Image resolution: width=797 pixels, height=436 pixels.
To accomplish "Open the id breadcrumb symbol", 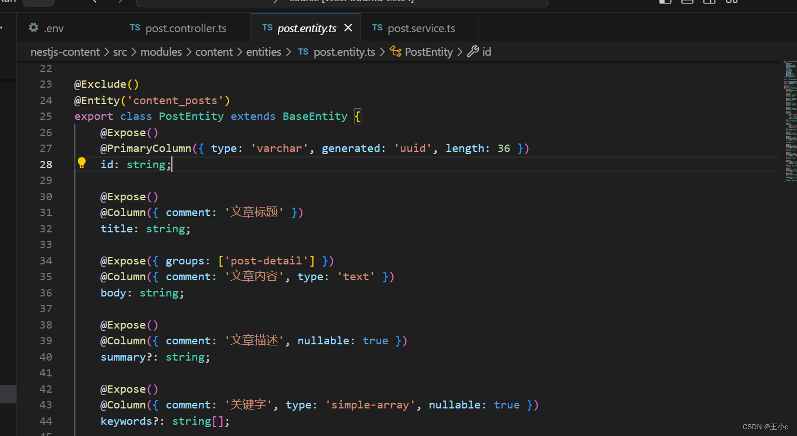I will [486, 52].
